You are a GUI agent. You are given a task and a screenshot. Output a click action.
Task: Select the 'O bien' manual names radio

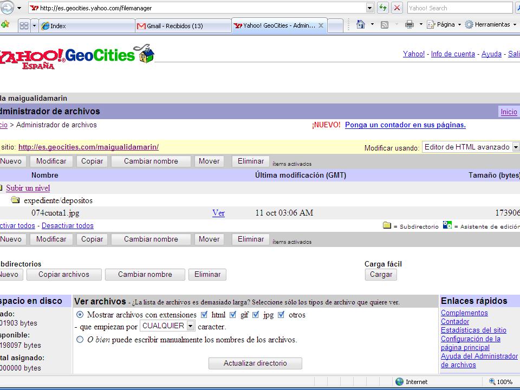[80, 340]
